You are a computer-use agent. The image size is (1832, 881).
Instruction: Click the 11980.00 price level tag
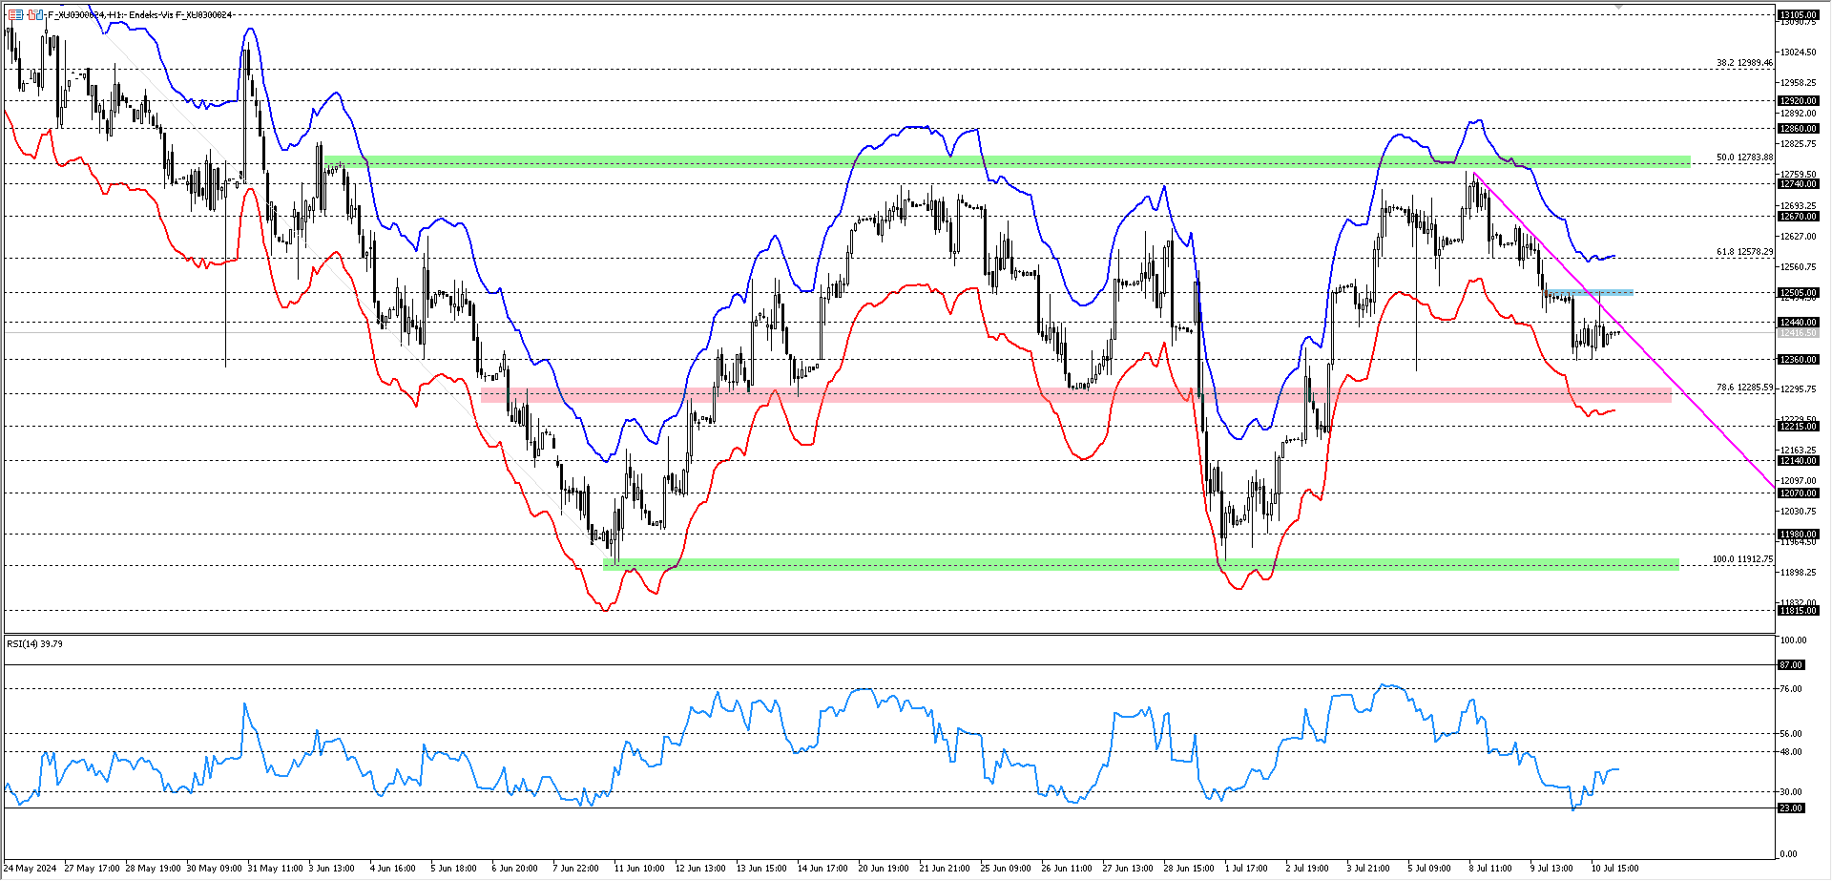[1799, 535]
